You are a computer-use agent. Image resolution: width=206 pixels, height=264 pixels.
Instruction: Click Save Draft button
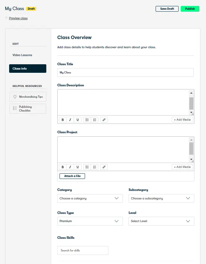(167, 9)
